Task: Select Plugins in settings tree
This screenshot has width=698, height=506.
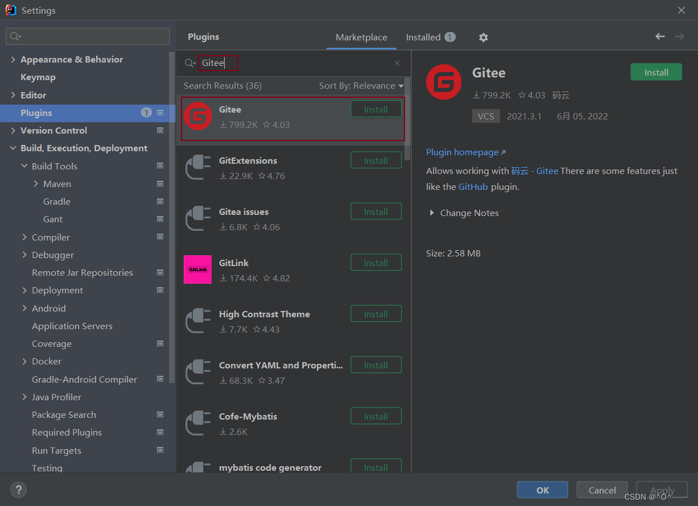Action: (x=88, y=113)
